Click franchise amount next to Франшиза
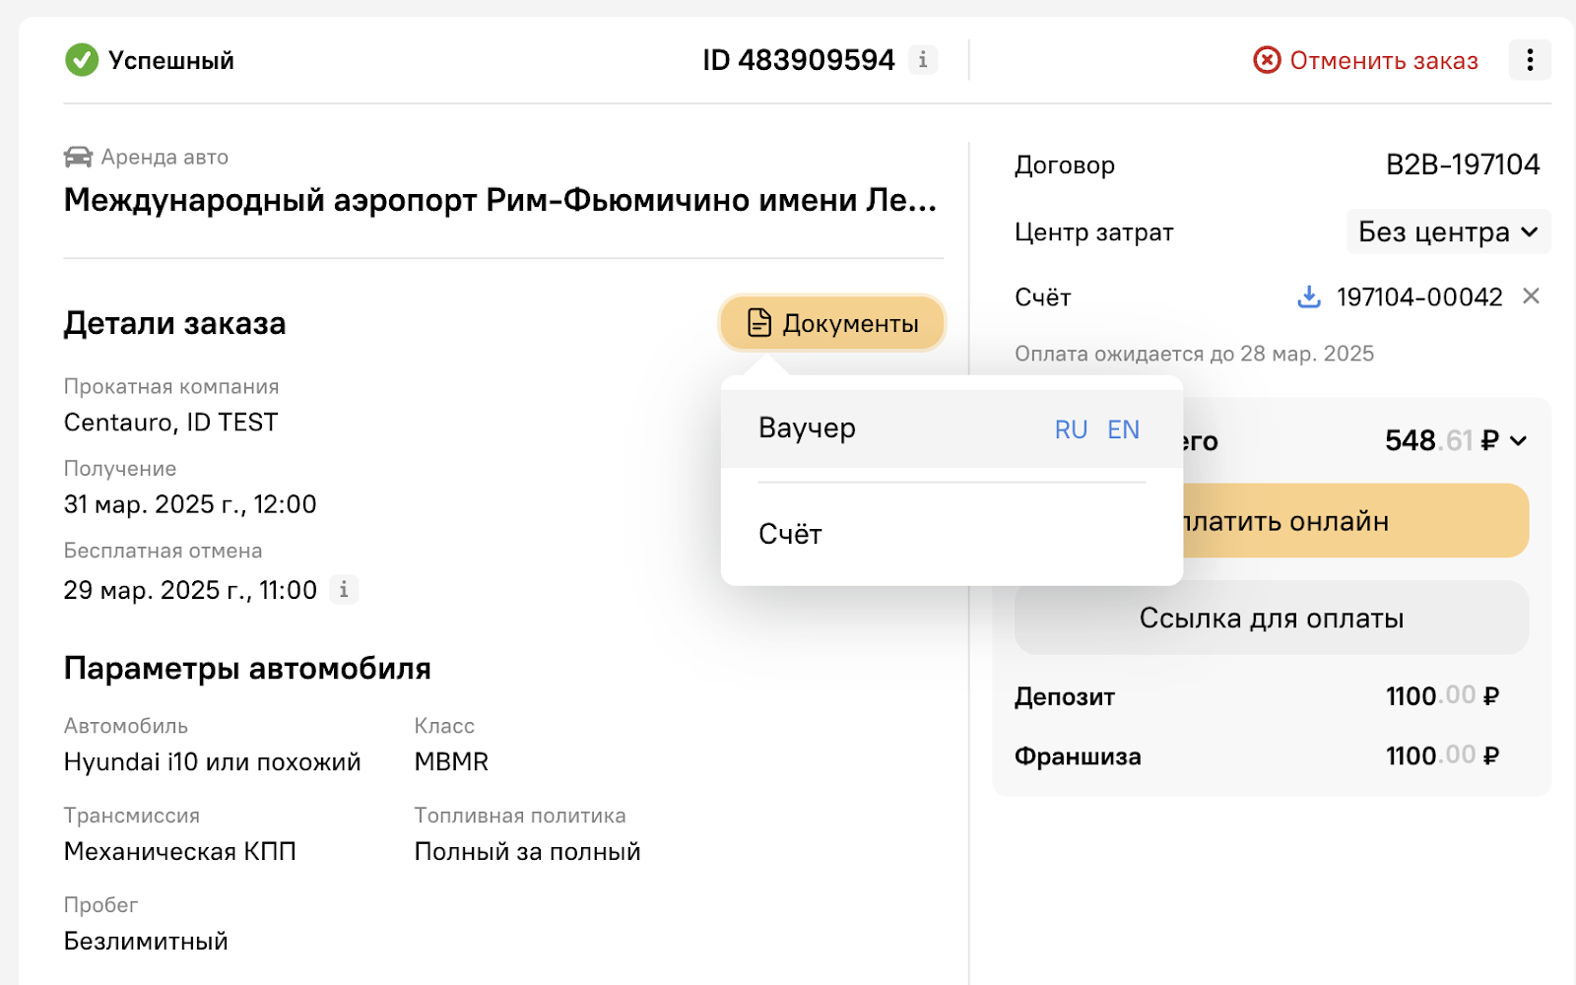Image resolution: width=1576 pixels, height=985 pixels. click(x=1442, y=755)
